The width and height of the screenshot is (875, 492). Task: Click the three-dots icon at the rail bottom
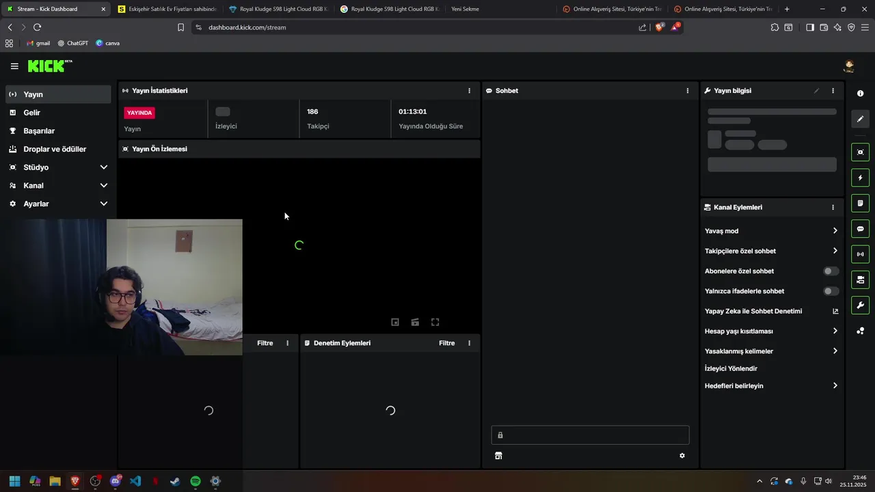coord(861,331)
